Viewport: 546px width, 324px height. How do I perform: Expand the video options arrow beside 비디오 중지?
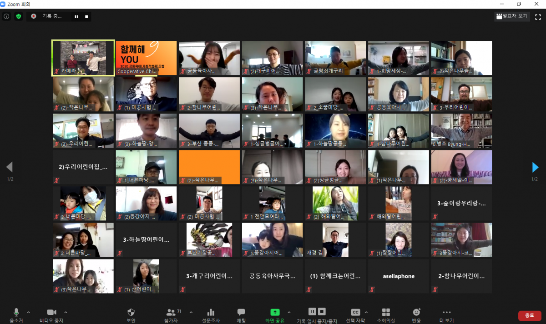coord(66,312)
